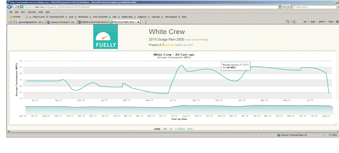Open the Page dropdown menu
This screenshot has width=339, height=153.
click(x=312, y=22)
